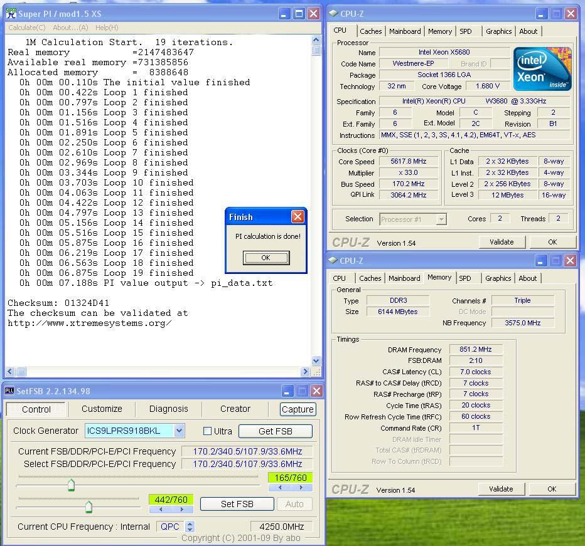Click Validate in the upper CPU-Z window
The width and height of the screenshot is (585, 546).
coord(502,242)
